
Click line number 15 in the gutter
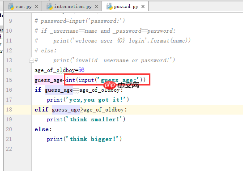pos(9,80)
